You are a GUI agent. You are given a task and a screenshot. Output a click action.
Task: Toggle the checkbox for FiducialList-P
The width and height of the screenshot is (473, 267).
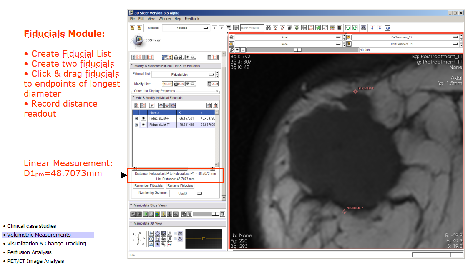pyautogui.click(x=136, y=118)
